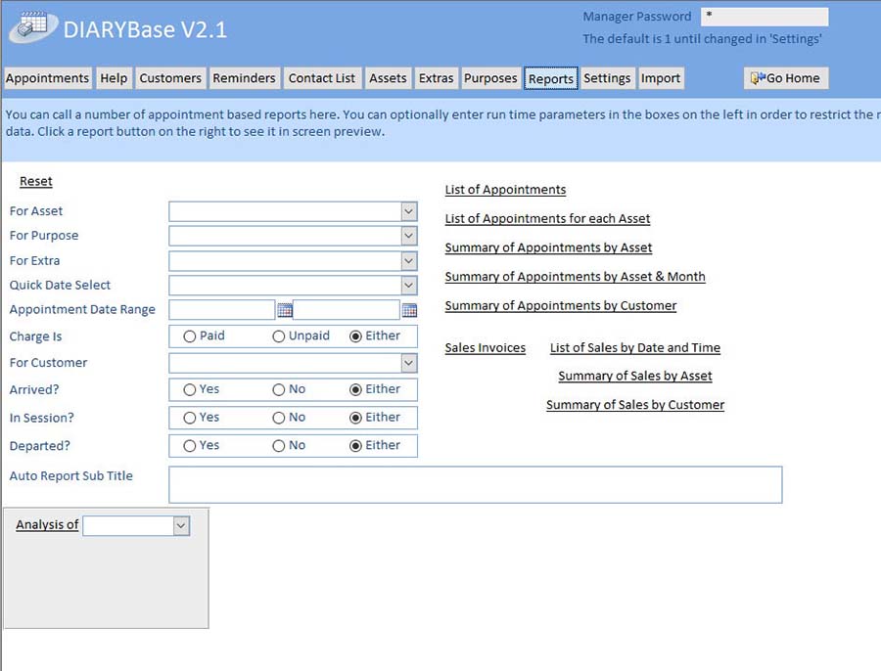Open Summary of Sales by Asset
The image size is (881, 671).
pyautogui.click(x=635, y=377)
